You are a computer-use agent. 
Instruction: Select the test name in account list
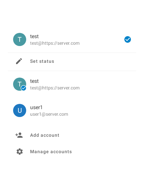[34, 81]
